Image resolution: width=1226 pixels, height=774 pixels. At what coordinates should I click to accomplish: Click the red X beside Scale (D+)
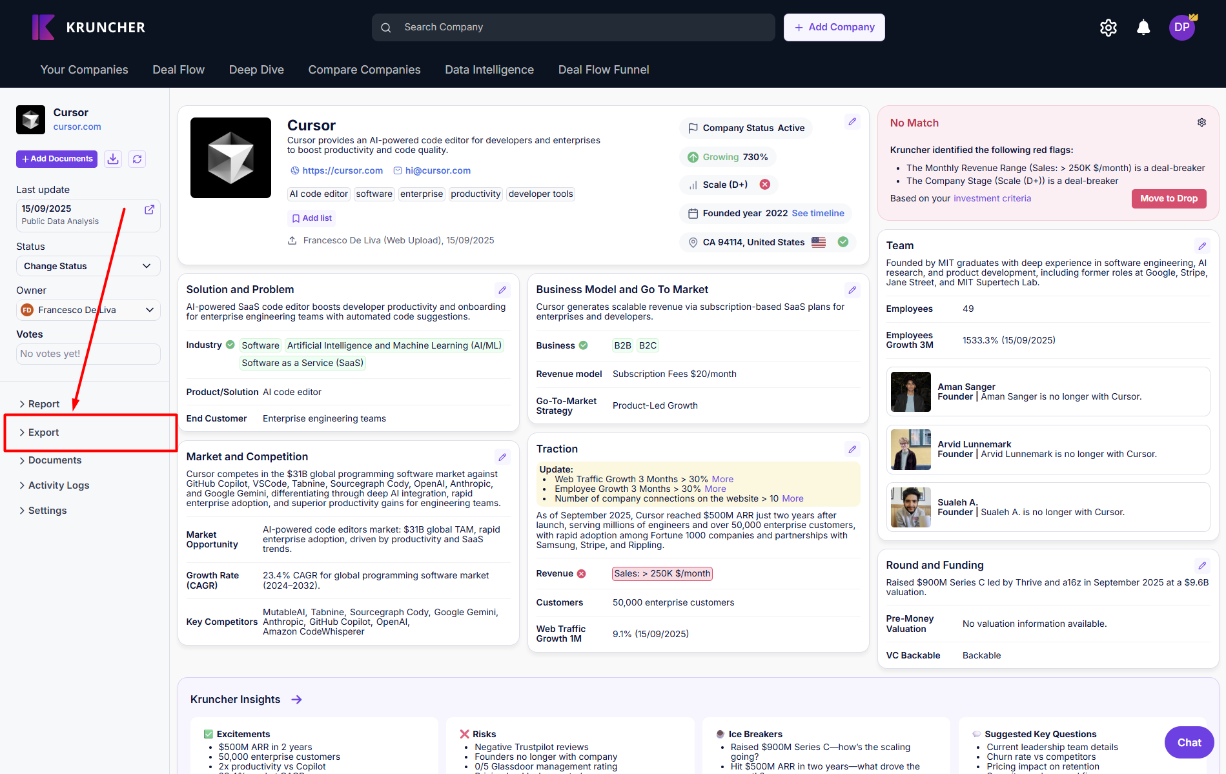(765, 185)
